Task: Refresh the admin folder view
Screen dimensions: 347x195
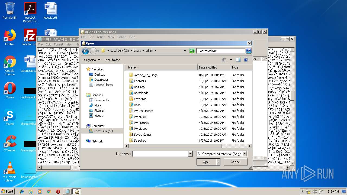Action: coord(192,51)
